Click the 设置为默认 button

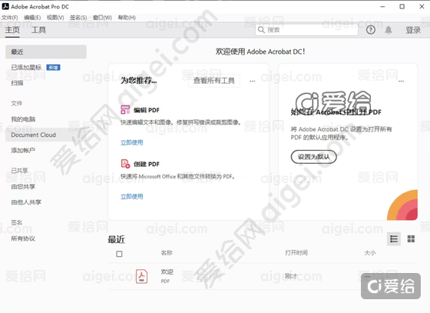click(x=314, y=157)
